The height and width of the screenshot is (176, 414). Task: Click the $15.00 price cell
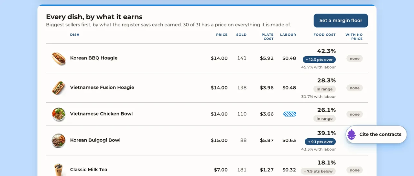(219, 140)
